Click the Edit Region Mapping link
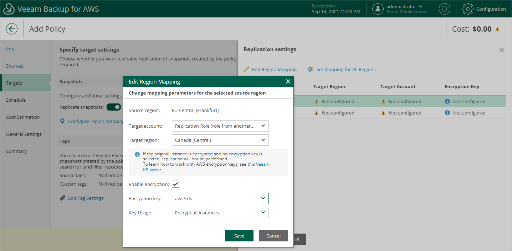This screenshot has height=251, width=512. tap(274, 69)
